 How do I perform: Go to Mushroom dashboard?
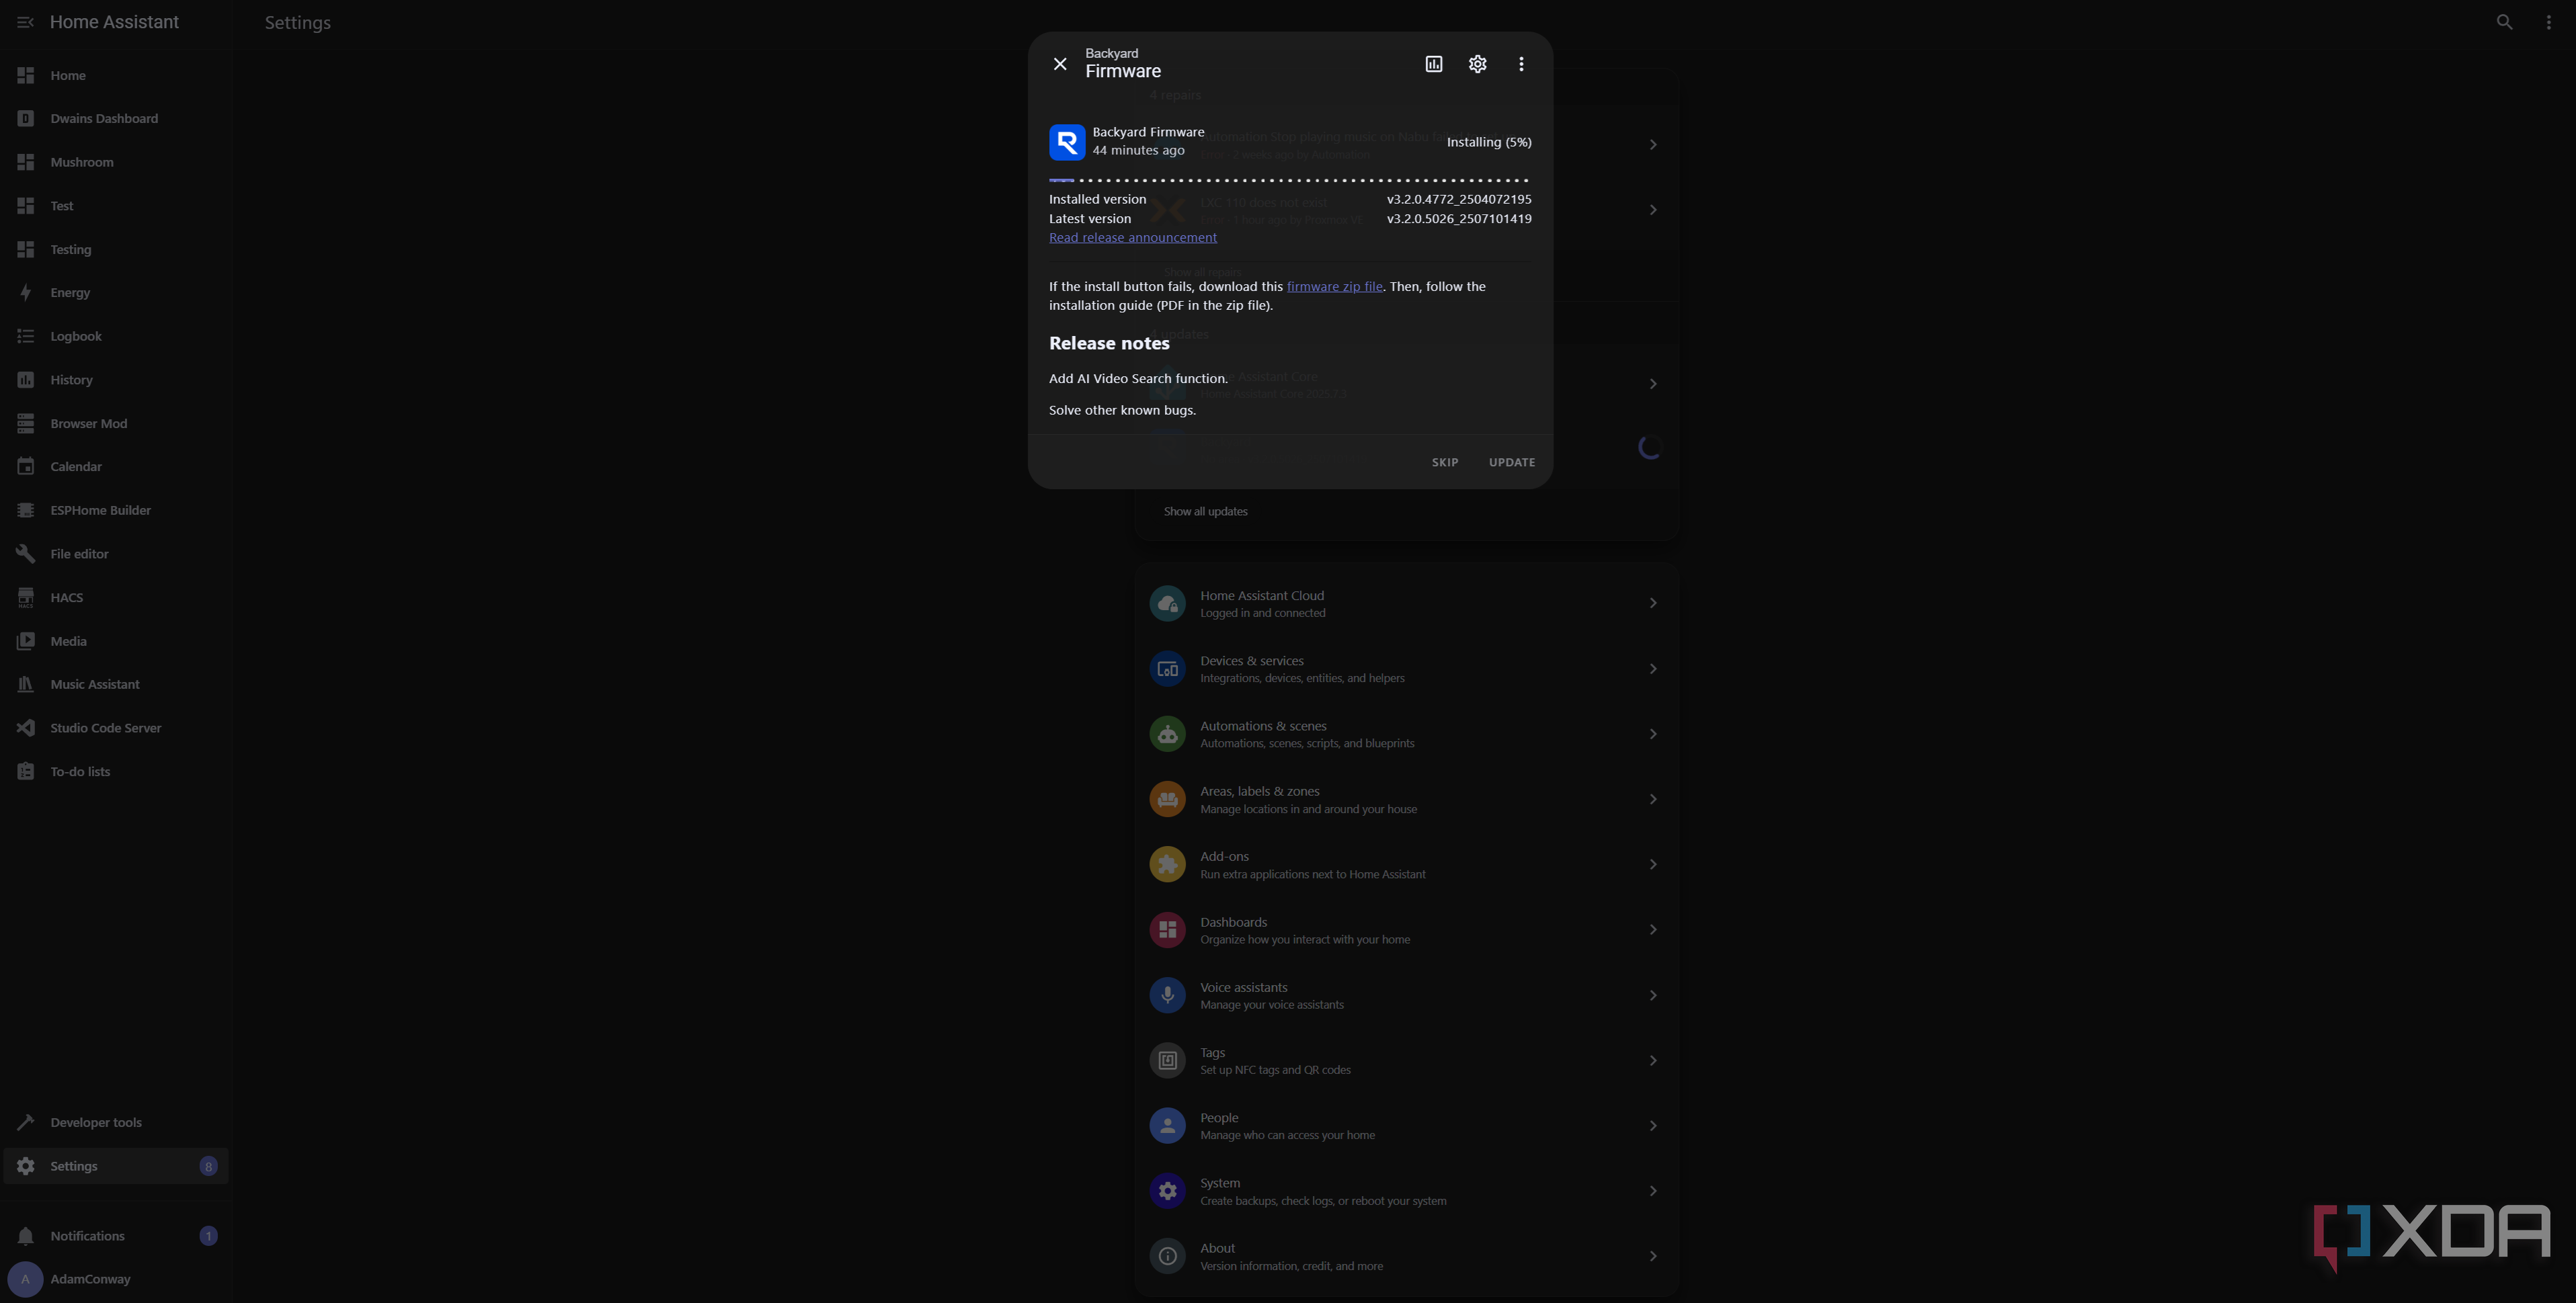click(116, 162)
